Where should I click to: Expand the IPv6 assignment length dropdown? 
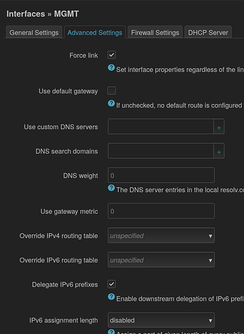(161, 320)
